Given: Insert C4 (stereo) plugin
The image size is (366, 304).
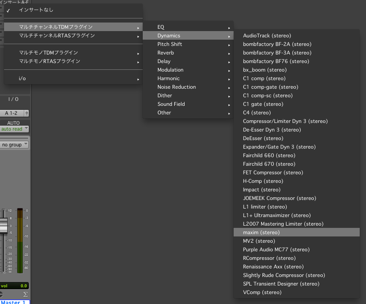Looking at the screenshot, I should click(x=297, y=113).
